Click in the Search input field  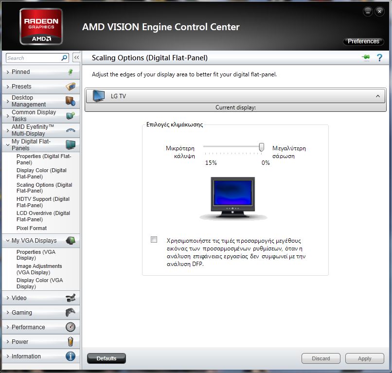34,58
